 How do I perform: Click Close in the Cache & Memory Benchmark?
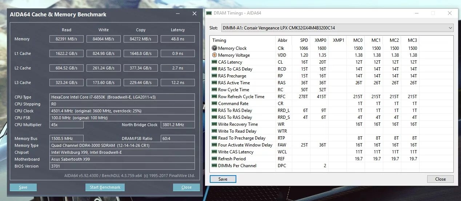coord(187,187)
